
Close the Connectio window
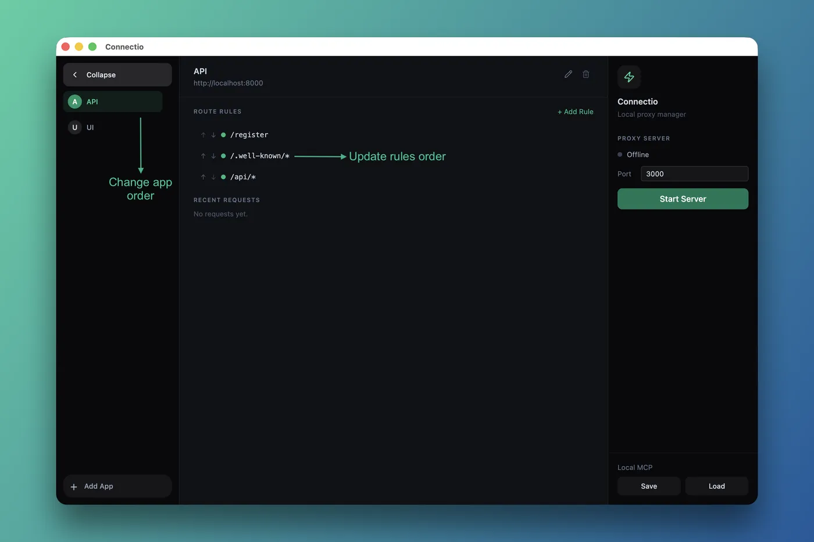pos(66,46)
